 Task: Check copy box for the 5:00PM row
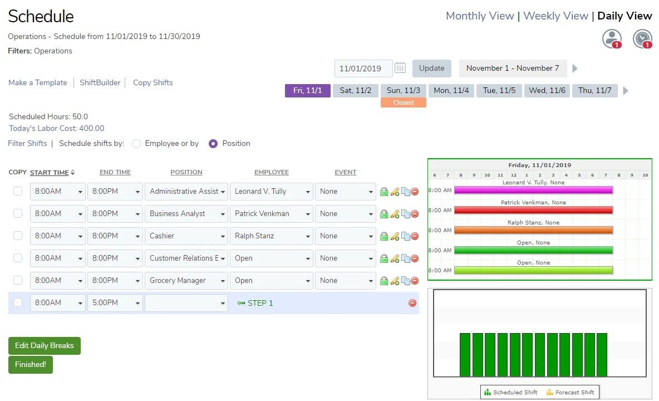[18, 302]
